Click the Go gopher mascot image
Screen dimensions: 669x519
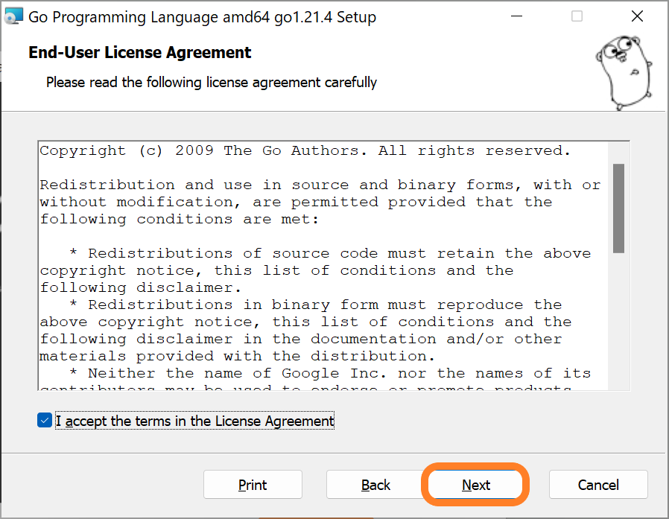(x=624, y=72)
